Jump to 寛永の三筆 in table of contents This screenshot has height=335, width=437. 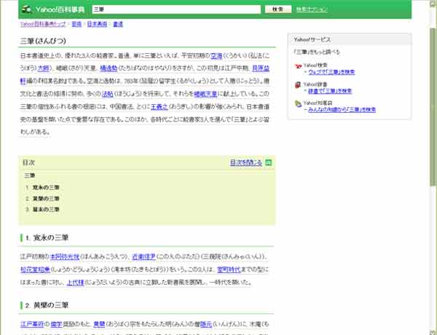point(45,188)
